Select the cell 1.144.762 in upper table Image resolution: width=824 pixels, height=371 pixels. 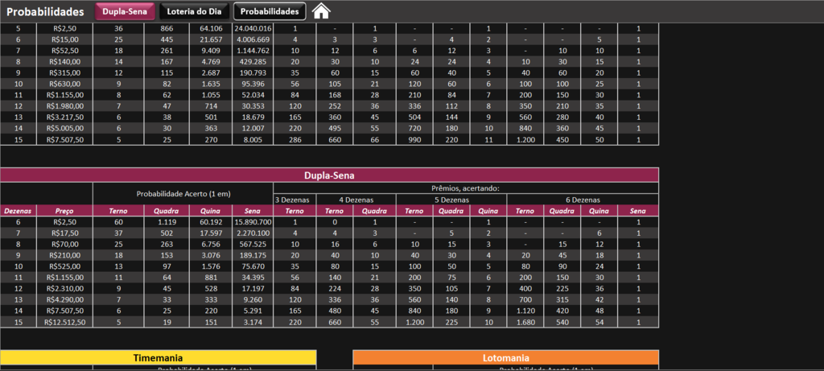tap(253, 51)
